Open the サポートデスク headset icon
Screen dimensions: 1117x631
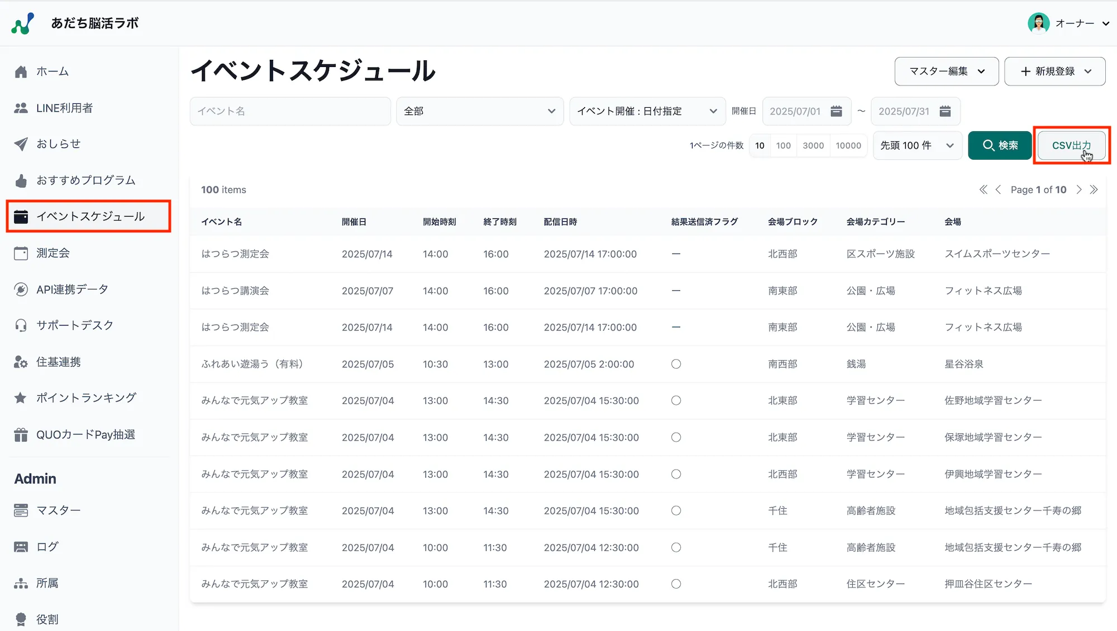point(21,325)
